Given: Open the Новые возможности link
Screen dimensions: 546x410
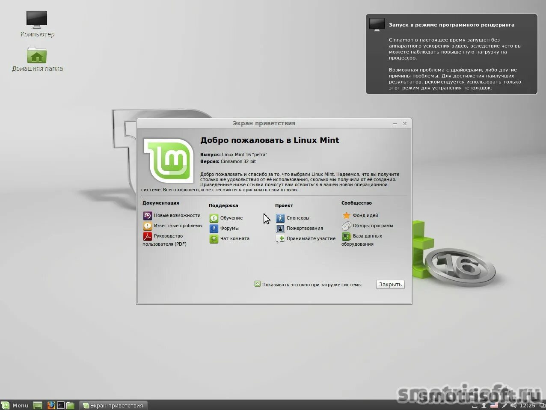Looking at the screenshot, I should (177, 215).
